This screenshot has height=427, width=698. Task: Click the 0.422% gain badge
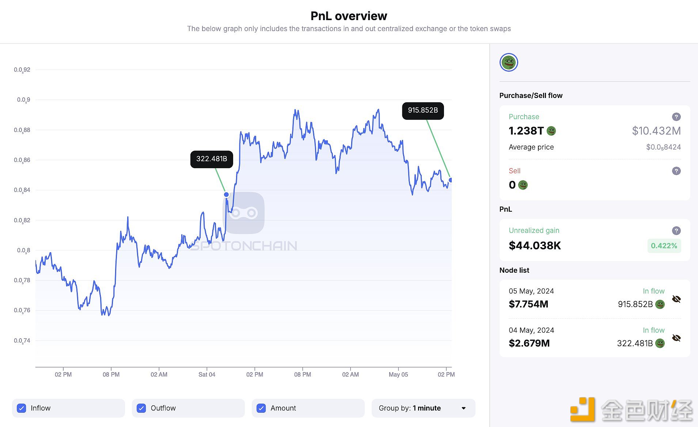click(664, 246)
